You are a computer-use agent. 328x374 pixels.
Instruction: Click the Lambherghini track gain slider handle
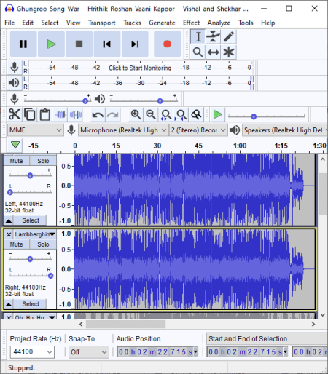point(30,259)
